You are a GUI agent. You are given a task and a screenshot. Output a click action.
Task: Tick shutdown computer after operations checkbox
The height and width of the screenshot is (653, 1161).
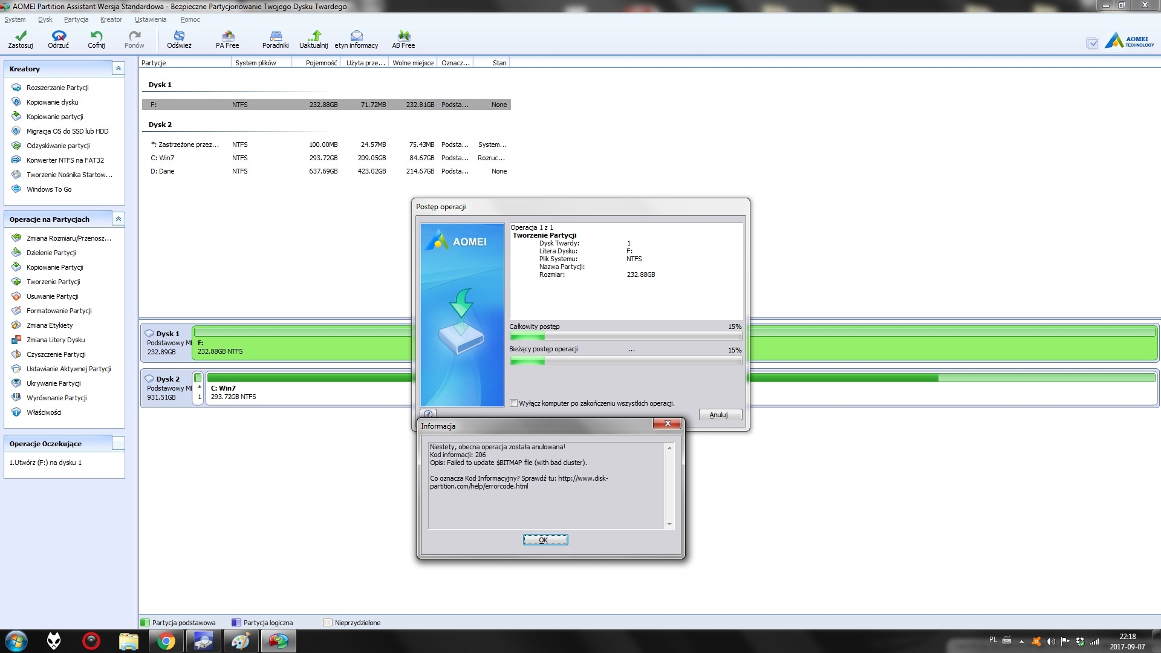coord(514,403)
